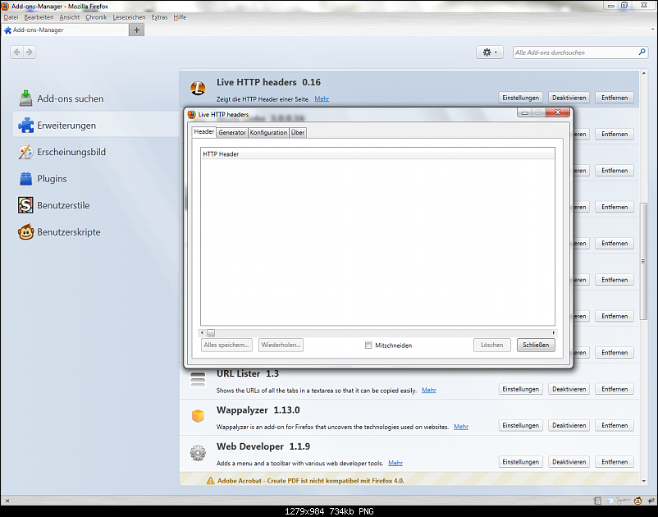Image resolution: width=658 pixels, height=517 pixels.
Task: Click Mehr link for URL Lister
Action: click(x=429, y=391)
